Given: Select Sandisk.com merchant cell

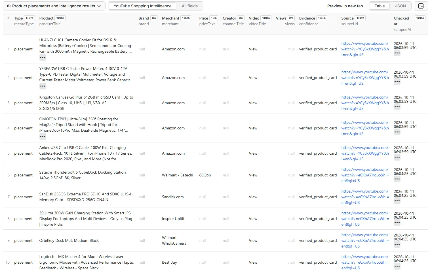Looking at the screenshot, I should point(173,197).
